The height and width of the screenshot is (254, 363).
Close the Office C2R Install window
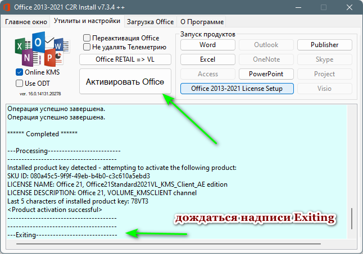[350, 7]
